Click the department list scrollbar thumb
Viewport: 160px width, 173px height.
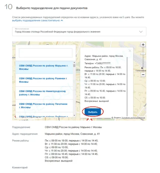pyautogui.click(x=74, y=65)
